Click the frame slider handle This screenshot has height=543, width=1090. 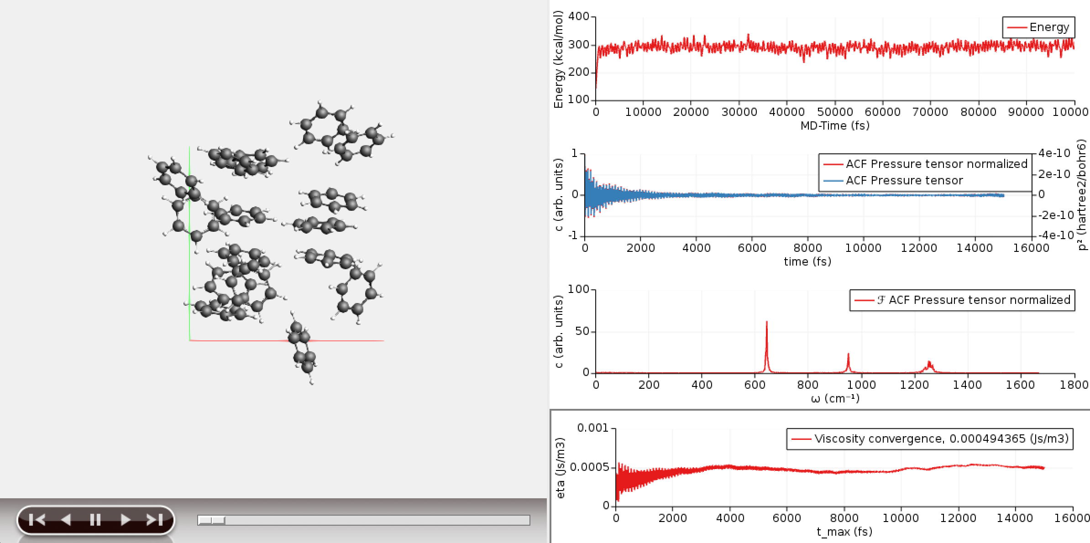212,520
